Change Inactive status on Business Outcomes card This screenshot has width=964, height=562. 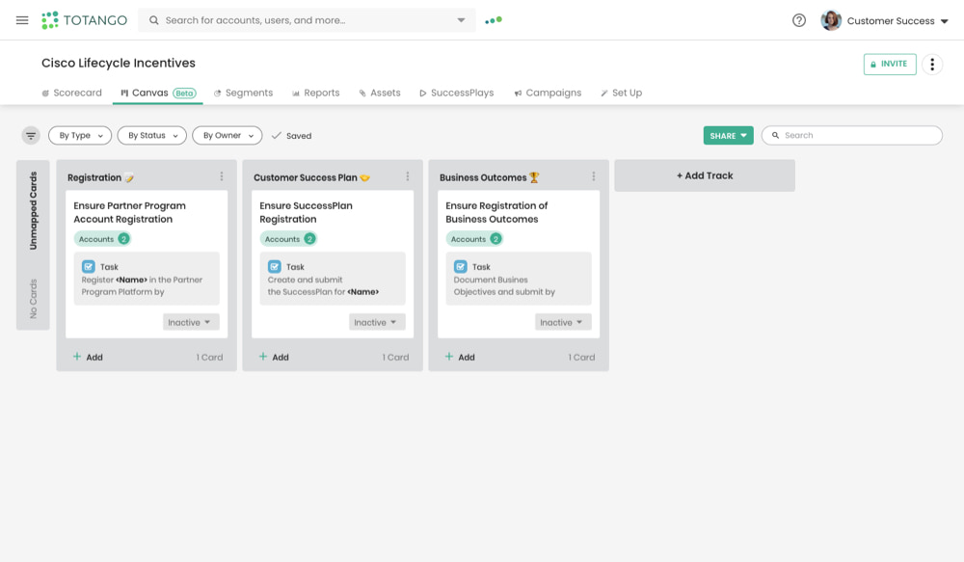click(x=563, y=322)
